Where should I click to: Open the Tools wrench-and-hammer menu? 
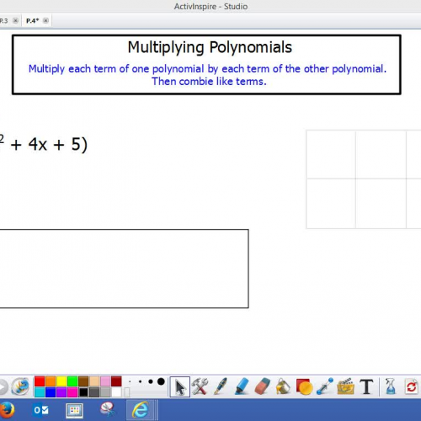coord(200,386)
